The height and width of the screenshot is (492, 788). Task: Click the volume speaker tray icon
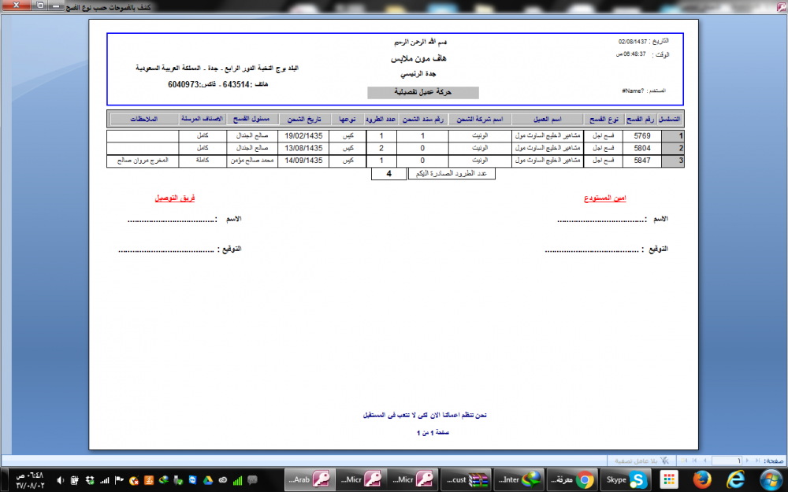pos(61,480)
